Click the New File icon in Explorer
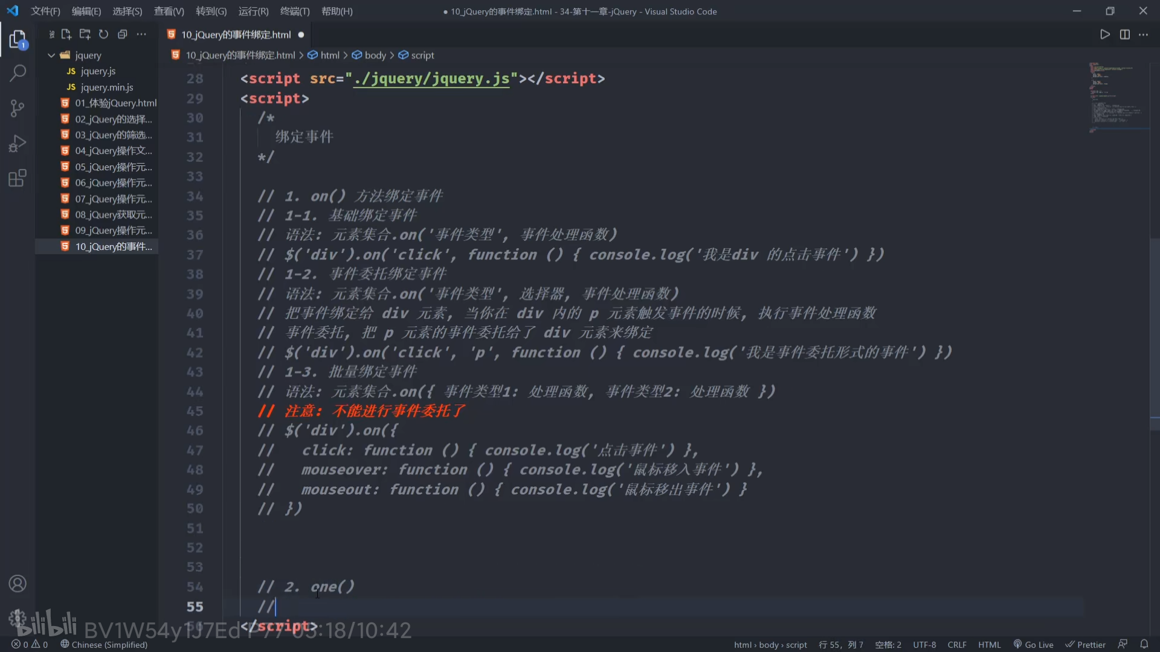Viewport: 1160px width, 652px height. (x=66, y=34)
